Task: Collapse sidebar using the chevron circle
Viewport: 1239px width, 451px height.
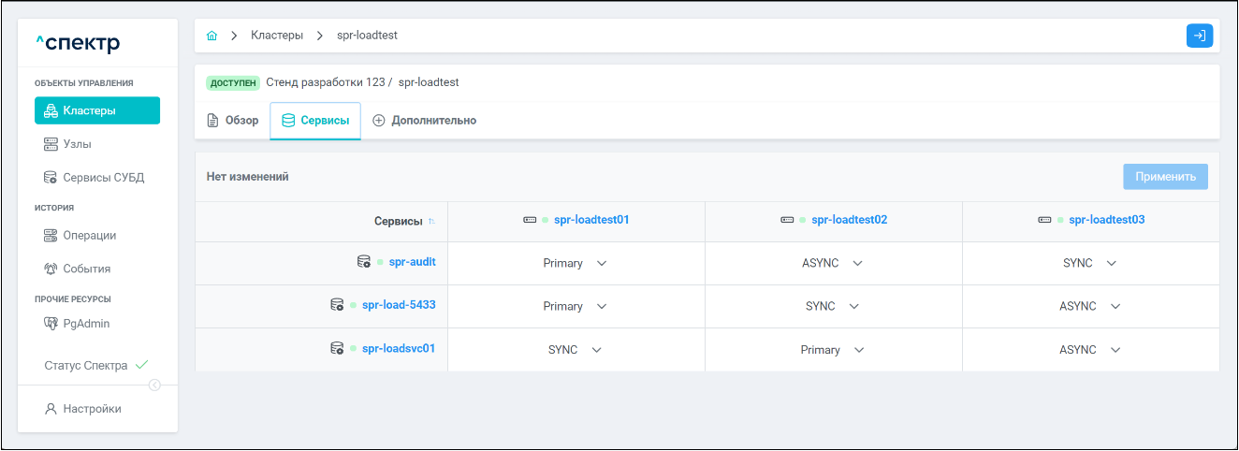Action: pyautogui.click(x=154, y=385)
